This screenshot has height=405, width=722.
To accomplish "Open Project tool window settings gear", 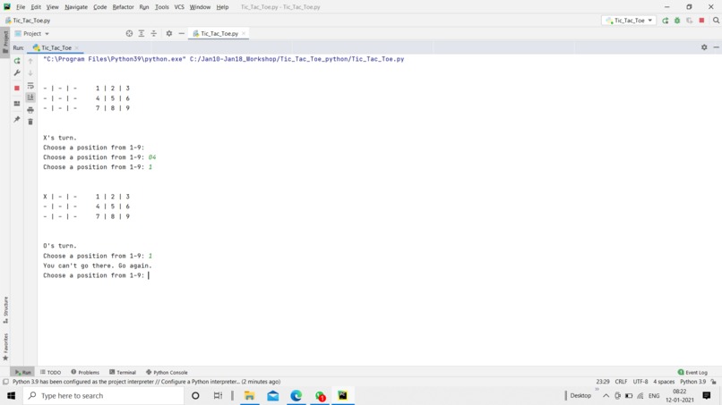I will 169,34.
